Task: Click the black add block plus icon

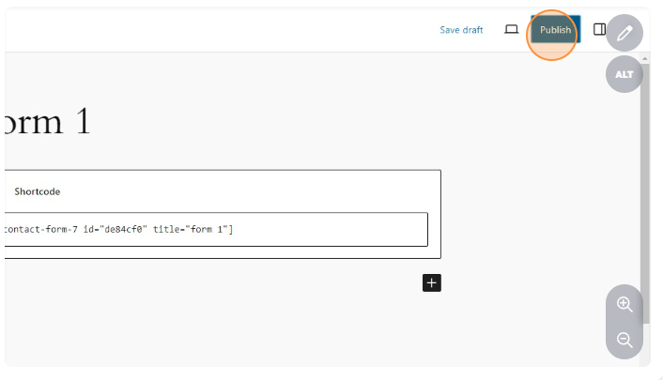Action: point(432,282)
